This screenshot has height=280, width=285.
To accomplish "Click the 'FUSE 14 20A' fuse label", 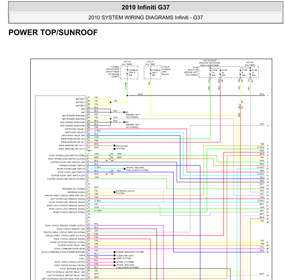I will (x=214, y=73).
